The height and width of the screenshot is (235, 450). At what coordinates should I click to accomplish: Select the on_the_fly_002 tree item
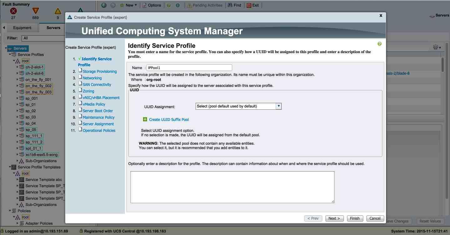pos(39,86)
